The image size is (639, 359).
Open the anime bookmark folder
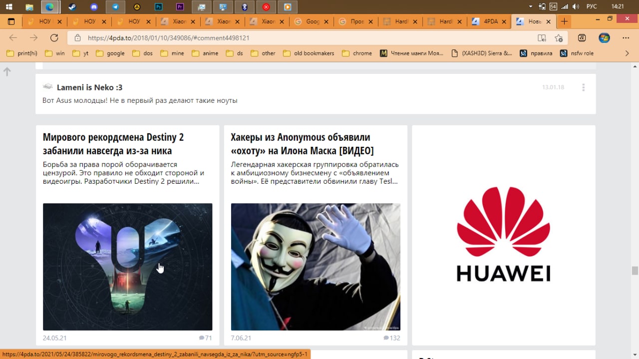point(205,53)
